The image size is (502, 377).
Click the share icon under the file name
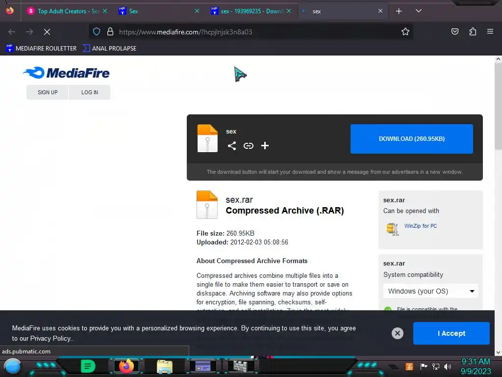click(x=232, y=146)
